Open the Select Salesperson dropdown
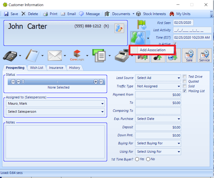The height and width of the screenshot is (178, 214). (55, 112)
